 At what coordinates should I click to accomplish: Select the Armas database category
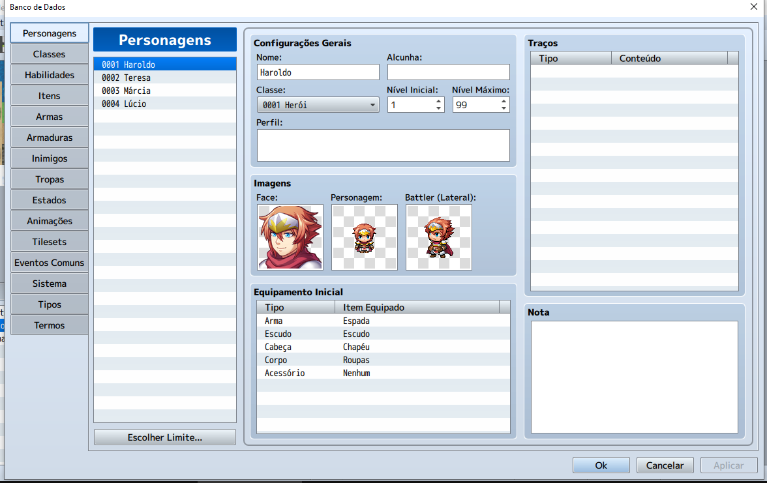pyautogui.click(x=49, y=116)
